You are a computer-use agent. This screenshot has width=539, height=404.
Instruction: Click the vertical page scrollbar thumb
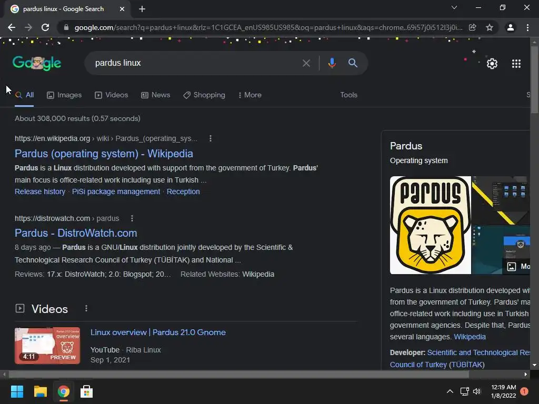(534, 79)
